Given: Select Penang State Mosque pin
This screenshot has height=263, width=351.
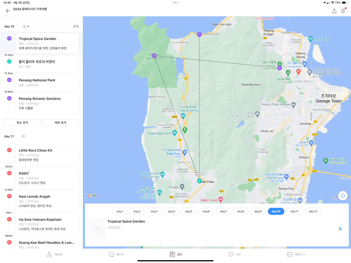Looking at the screenshot, I should coord(294,105).
